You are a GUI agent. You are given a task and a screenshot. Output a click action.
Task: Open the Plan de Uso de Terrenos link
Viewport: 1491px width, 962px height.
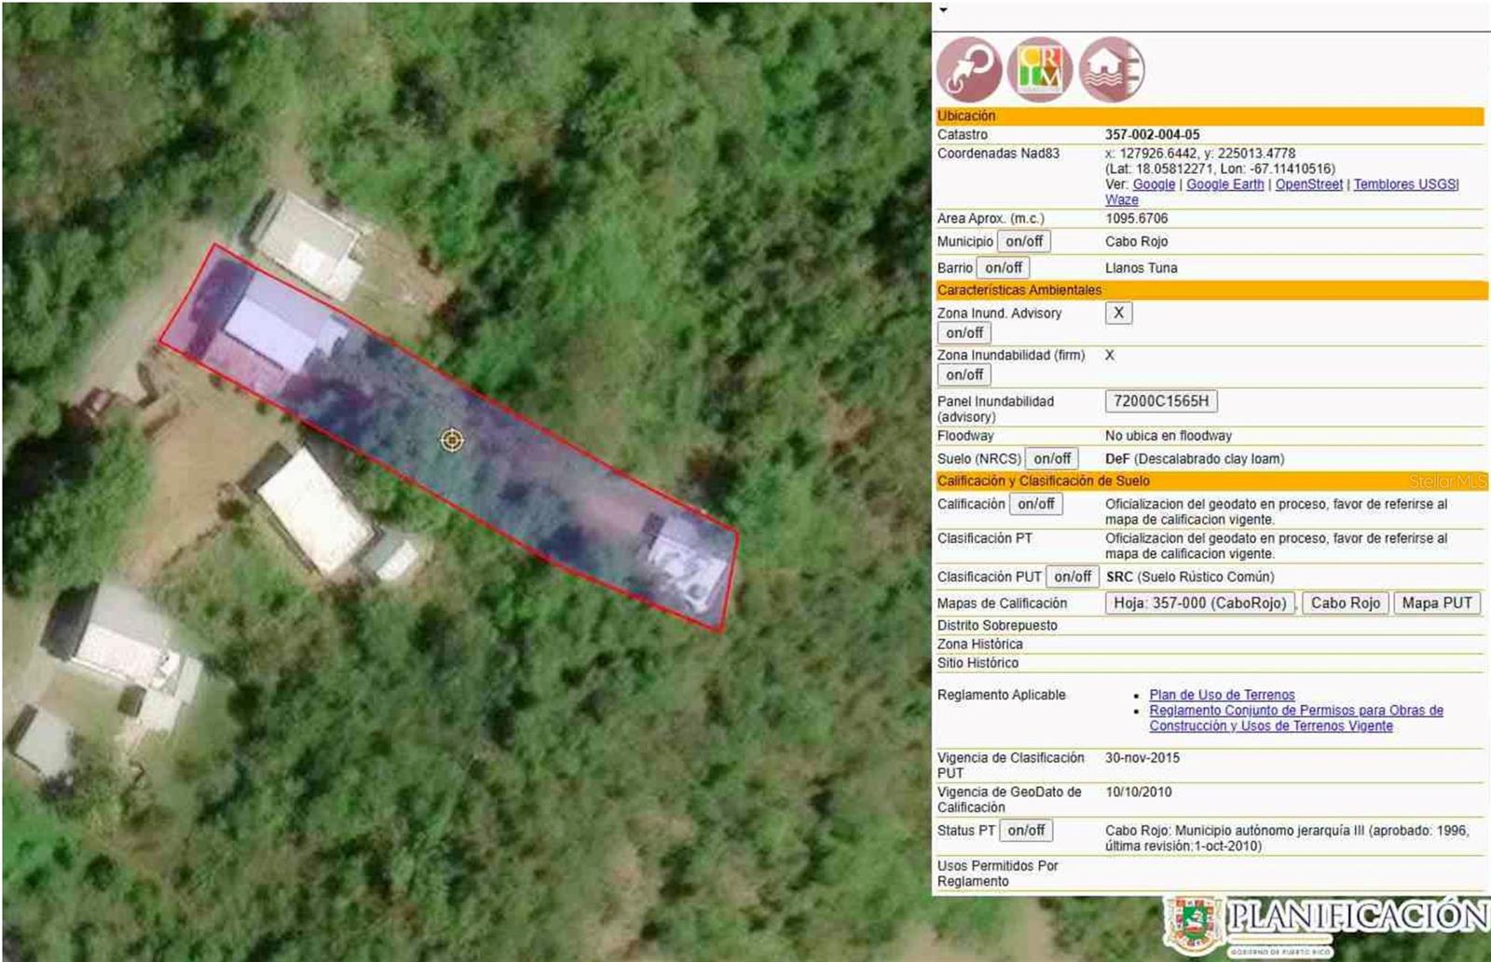click(1222, 695)
